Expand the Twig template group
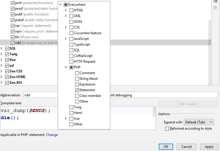220x151 pixels. (1, 54)
